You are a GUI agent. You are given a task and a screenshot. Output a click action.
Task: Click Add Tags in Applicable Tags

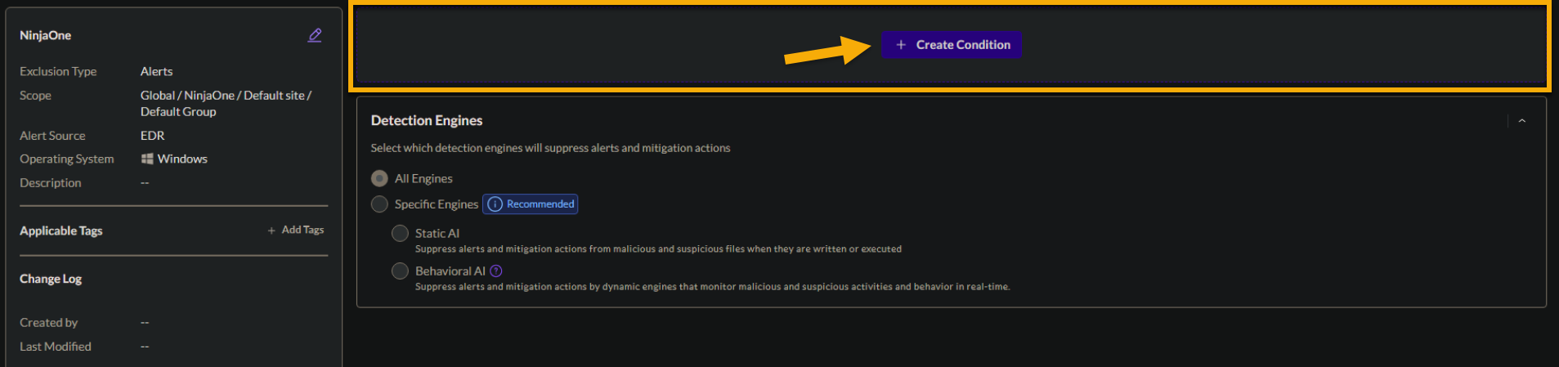pyautogui.click(x=296, y=230)
